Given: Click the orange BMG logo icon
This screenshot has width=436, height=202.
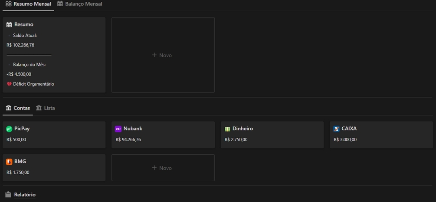Looking at the screenshot, I should click(x=9, y=162).
